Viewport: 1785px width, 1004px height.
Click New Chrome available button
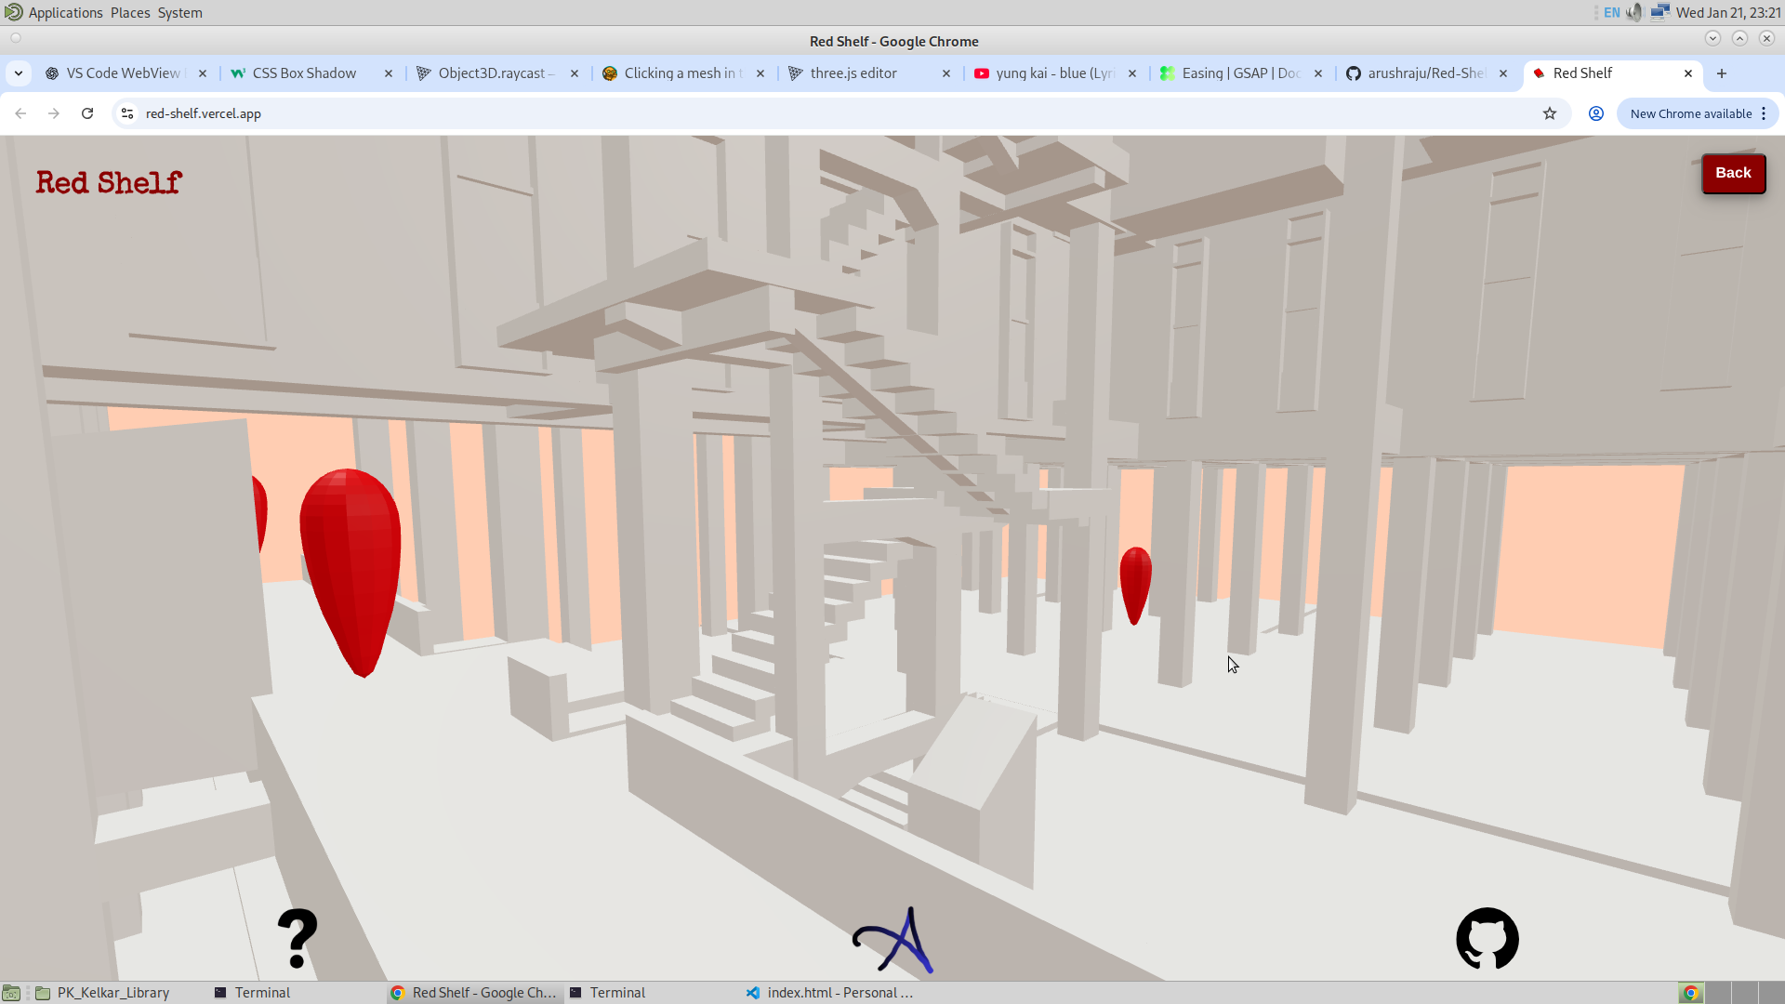[1690, 113]
